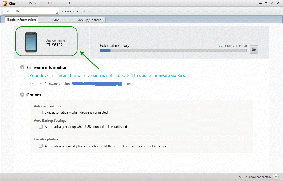
Task: Click the Kies logo icon in title bar
Action: 5,3
